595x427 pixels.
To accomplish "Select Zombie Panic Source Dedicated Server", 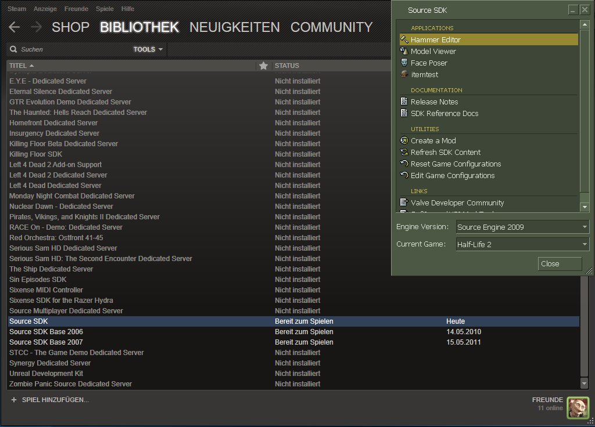I will coord(70,384).
